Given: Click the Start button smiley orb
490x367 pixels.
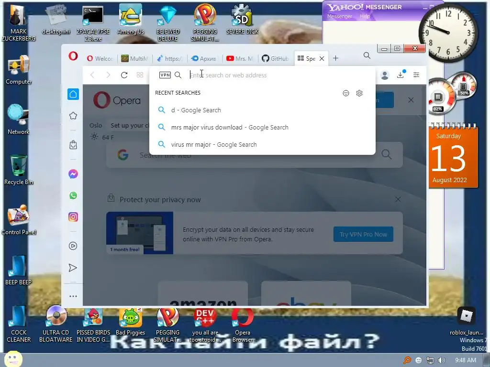Looking at the screenshot, I should pos(13,359).
